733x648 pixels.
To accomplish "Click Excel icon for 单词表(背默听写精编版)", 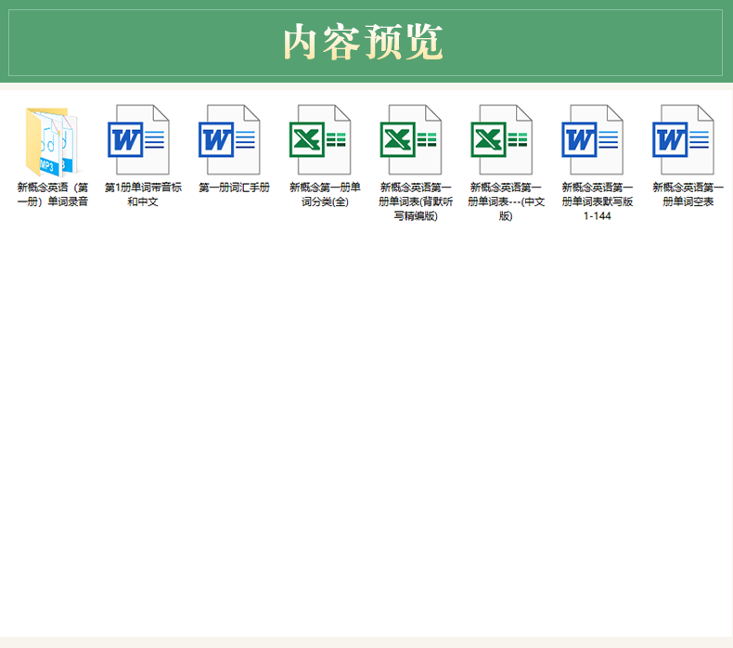I will (410, 139).
